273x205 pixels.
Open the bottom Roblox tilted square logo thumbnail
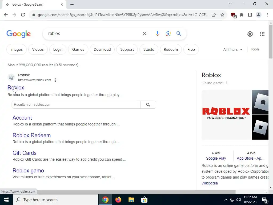point(260,127)
